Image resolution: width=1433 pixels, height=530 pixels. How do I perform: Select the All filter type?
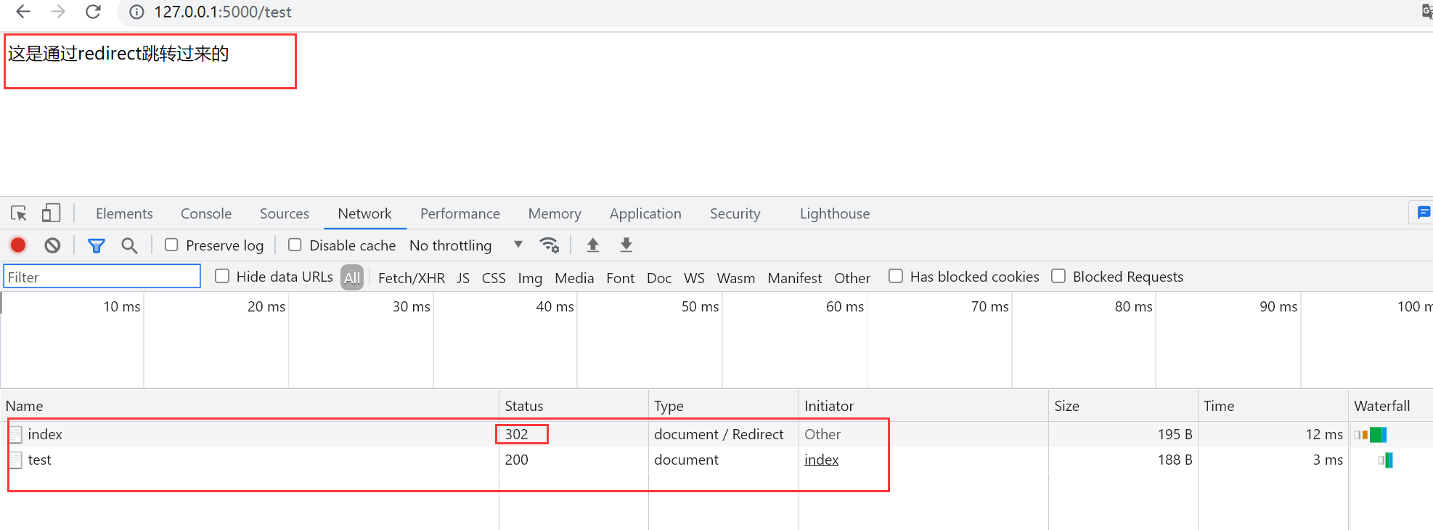coord(352,277)
